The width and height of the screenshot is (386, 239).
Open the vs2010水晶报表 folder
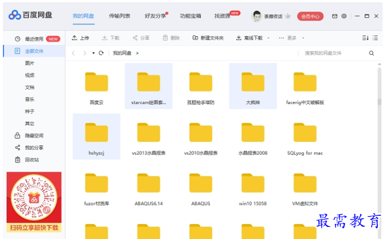[x=201, y=137]
